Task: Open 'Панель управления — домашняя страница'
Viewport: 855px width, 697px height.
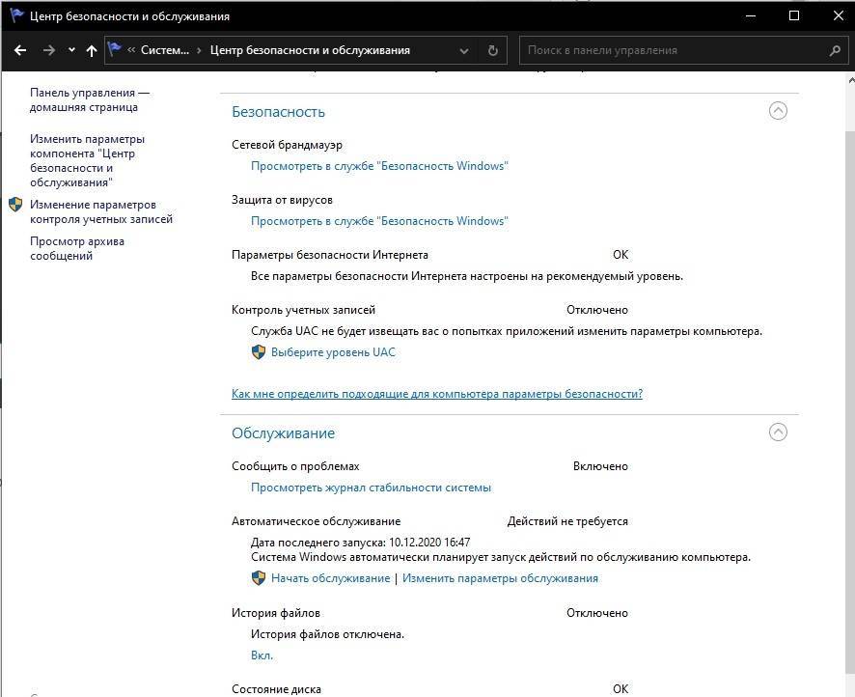Action: [x=90, y=99]
